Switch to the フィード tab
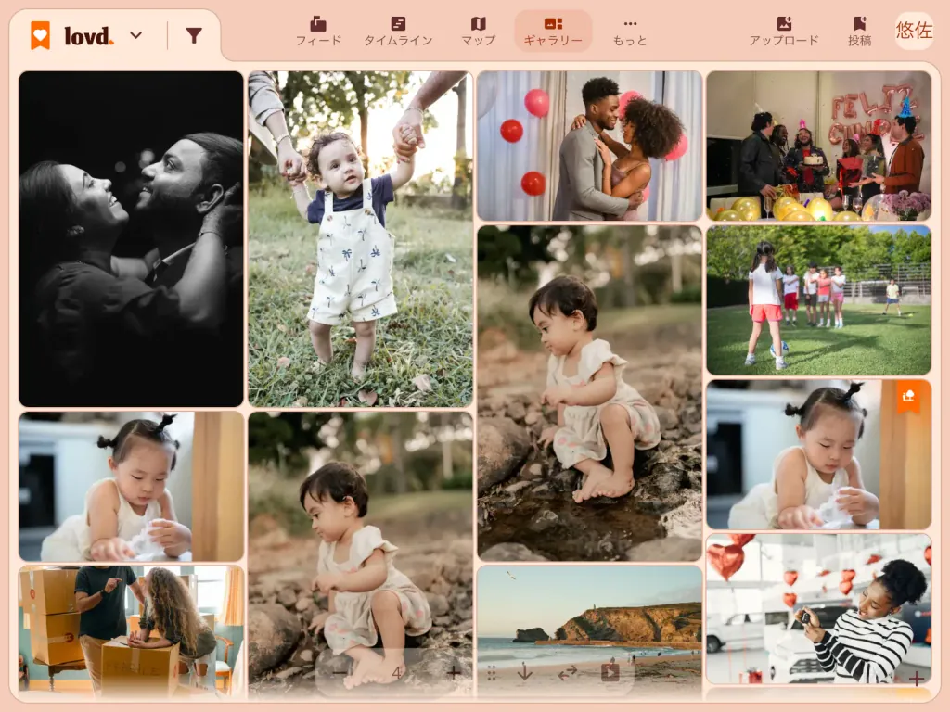950x712 pixels. click(x=318, y=31)
